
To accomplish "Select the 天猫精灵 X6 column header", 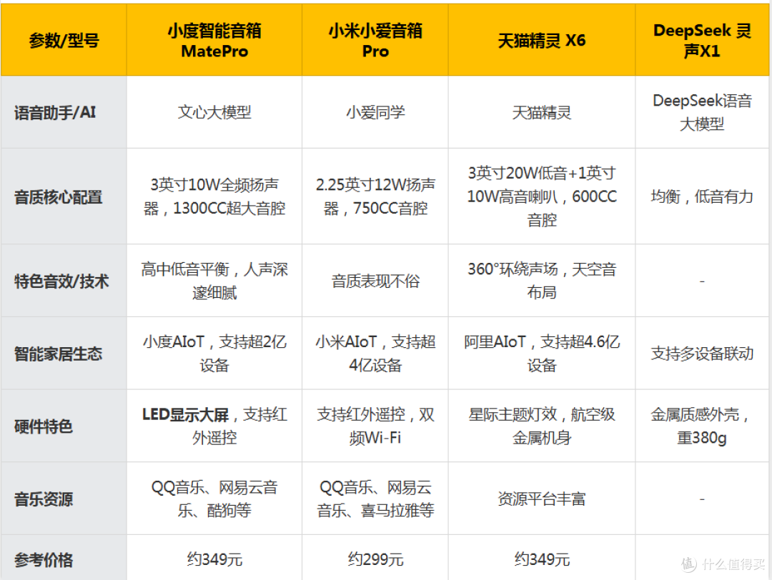I will (x=542, y=40).
